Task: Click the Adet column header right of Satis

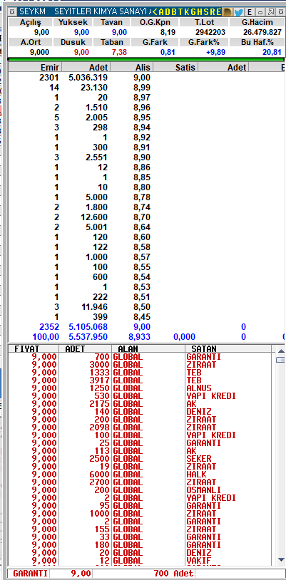Action: pyautogui.click(x=223, y=67)
